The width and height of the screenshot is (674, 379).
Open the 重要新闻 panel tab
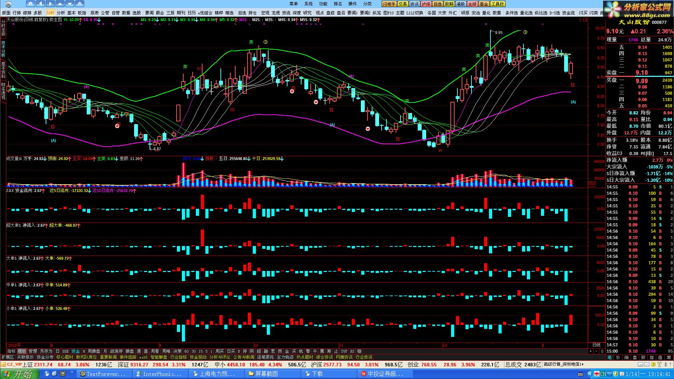click(x=108, y=357)
